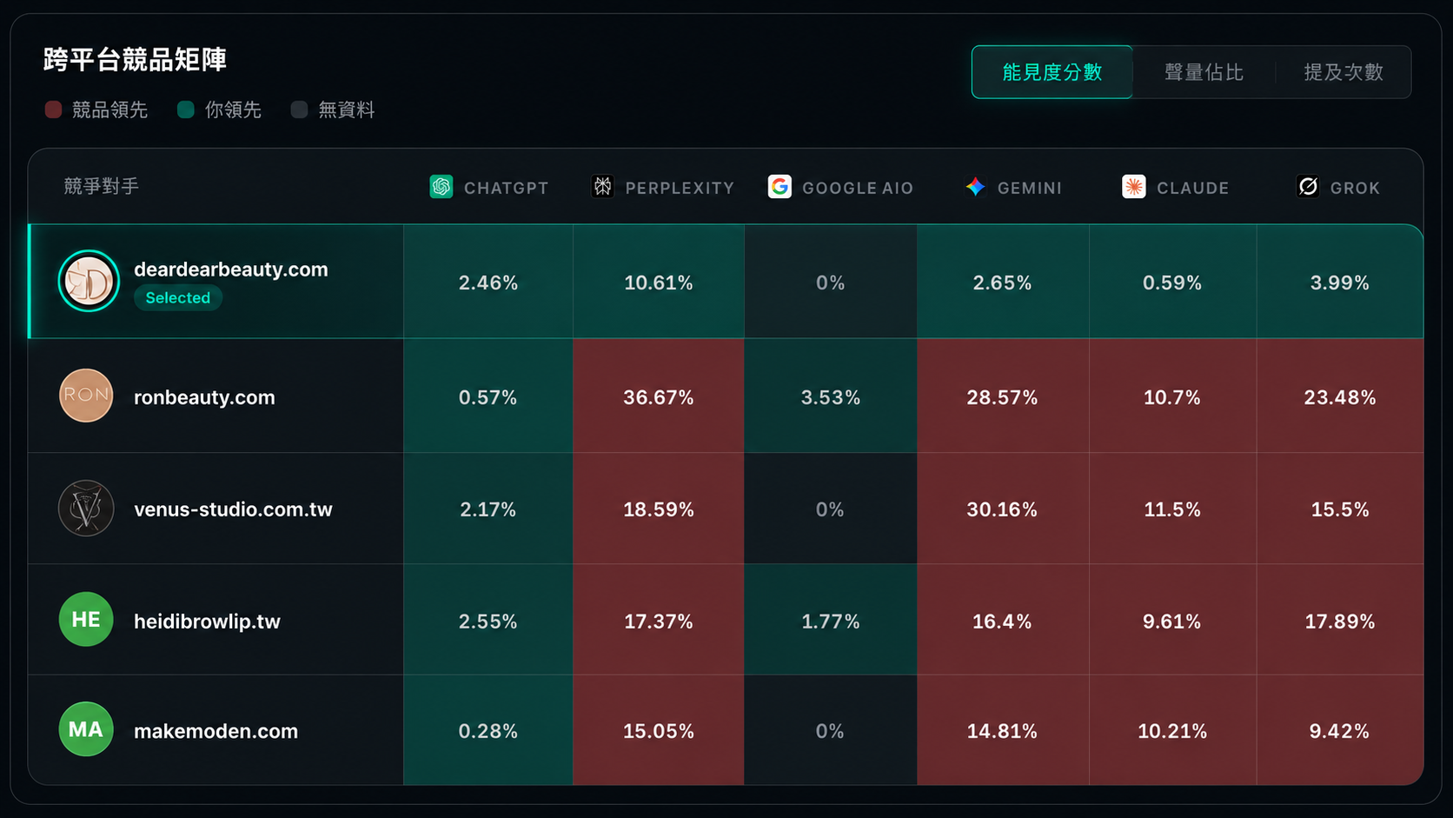Select the 能見度分數 tab

tap(1052, 72)
